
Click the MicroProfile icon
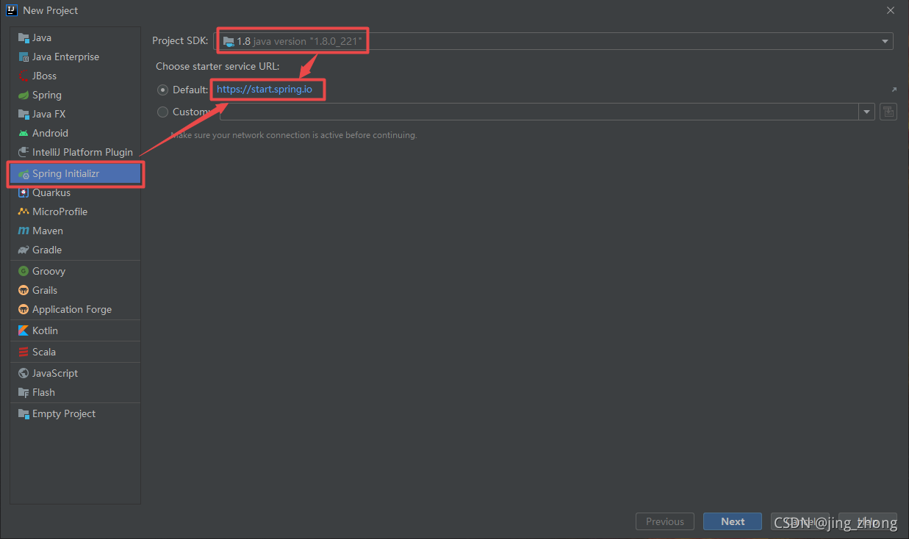tap(24, 211)
